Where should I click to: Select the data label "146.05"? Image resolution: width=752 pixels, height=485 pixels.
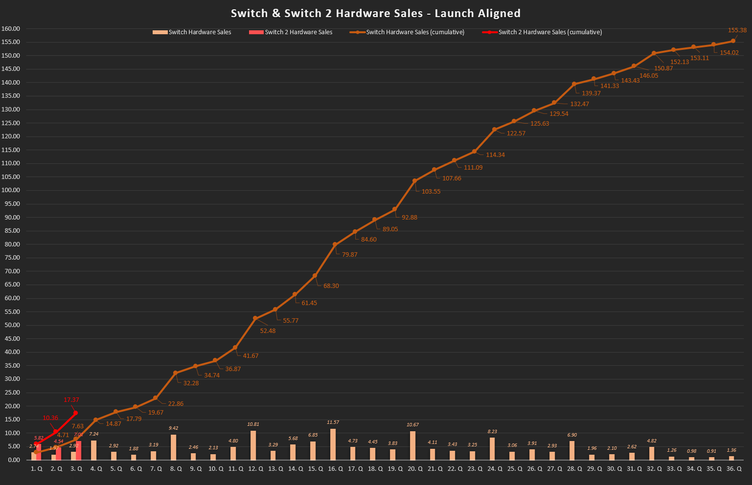(x=649, y=76)
